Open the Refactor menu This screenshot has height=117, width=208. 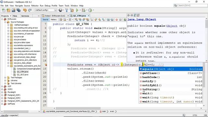35,6
